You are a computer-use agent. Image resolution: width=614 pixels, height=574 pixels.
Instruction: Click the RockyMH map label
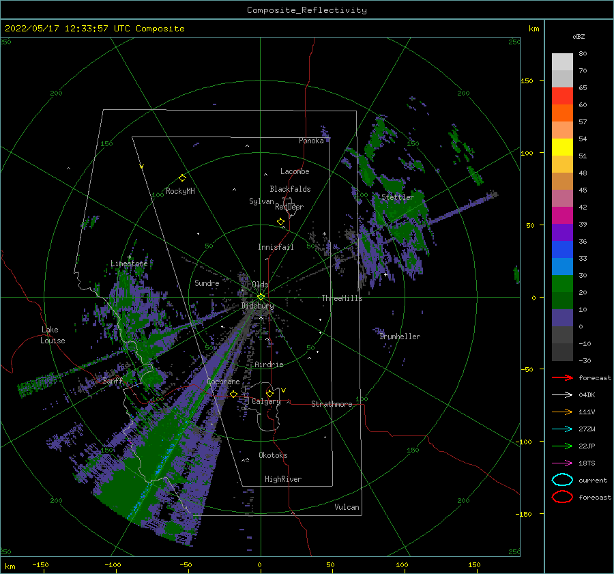click(x=180, y=191)
